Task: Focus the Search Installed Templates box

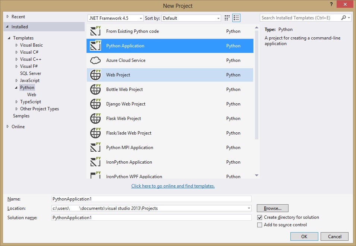Action: tap(300, 18)
